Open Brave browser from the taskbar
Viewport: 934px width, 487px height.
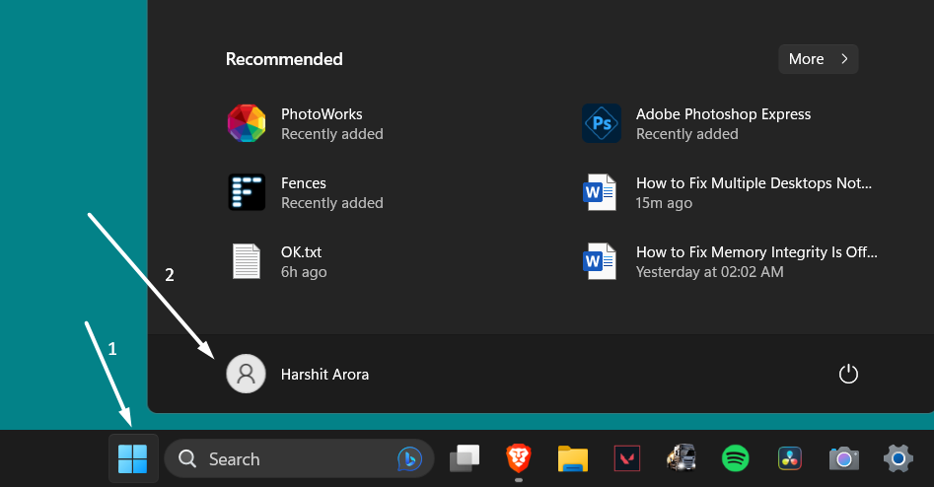pyautogui.click(x=518, y=458)
